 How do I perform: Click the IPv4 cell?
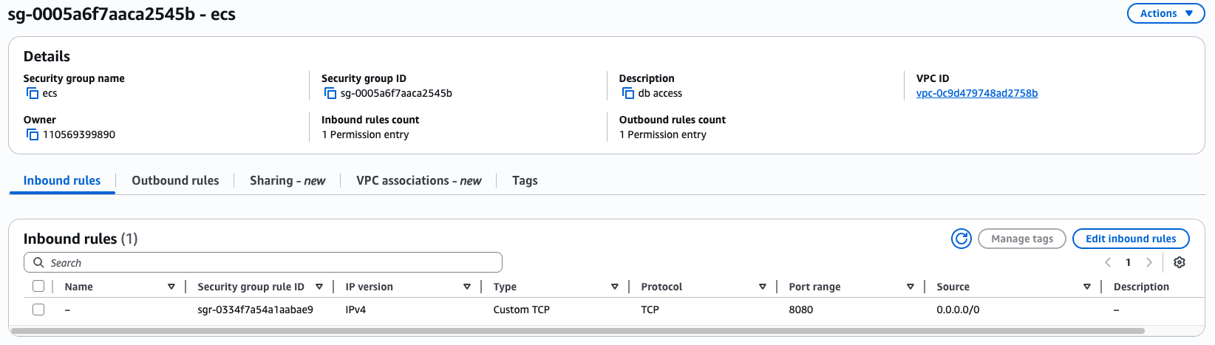click(x=355, y=310)
